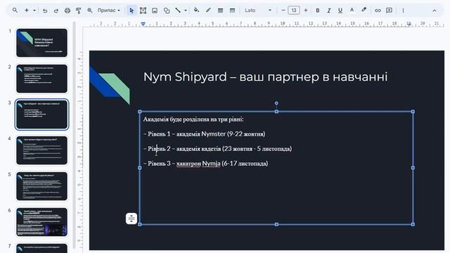Viewport: 450px width, 253px height.
Task: Select slide 5 thumbnail
Action: 42,186
